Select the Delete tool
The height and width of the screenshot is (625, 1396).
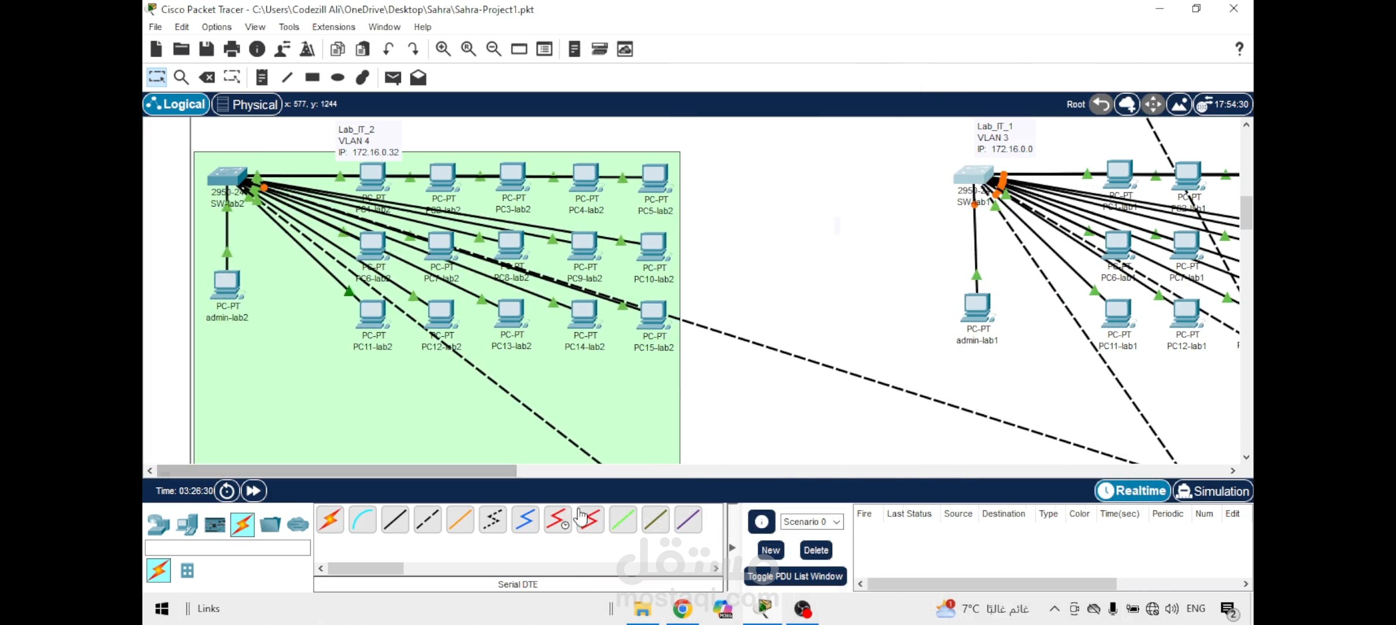[x=207, y=78]
